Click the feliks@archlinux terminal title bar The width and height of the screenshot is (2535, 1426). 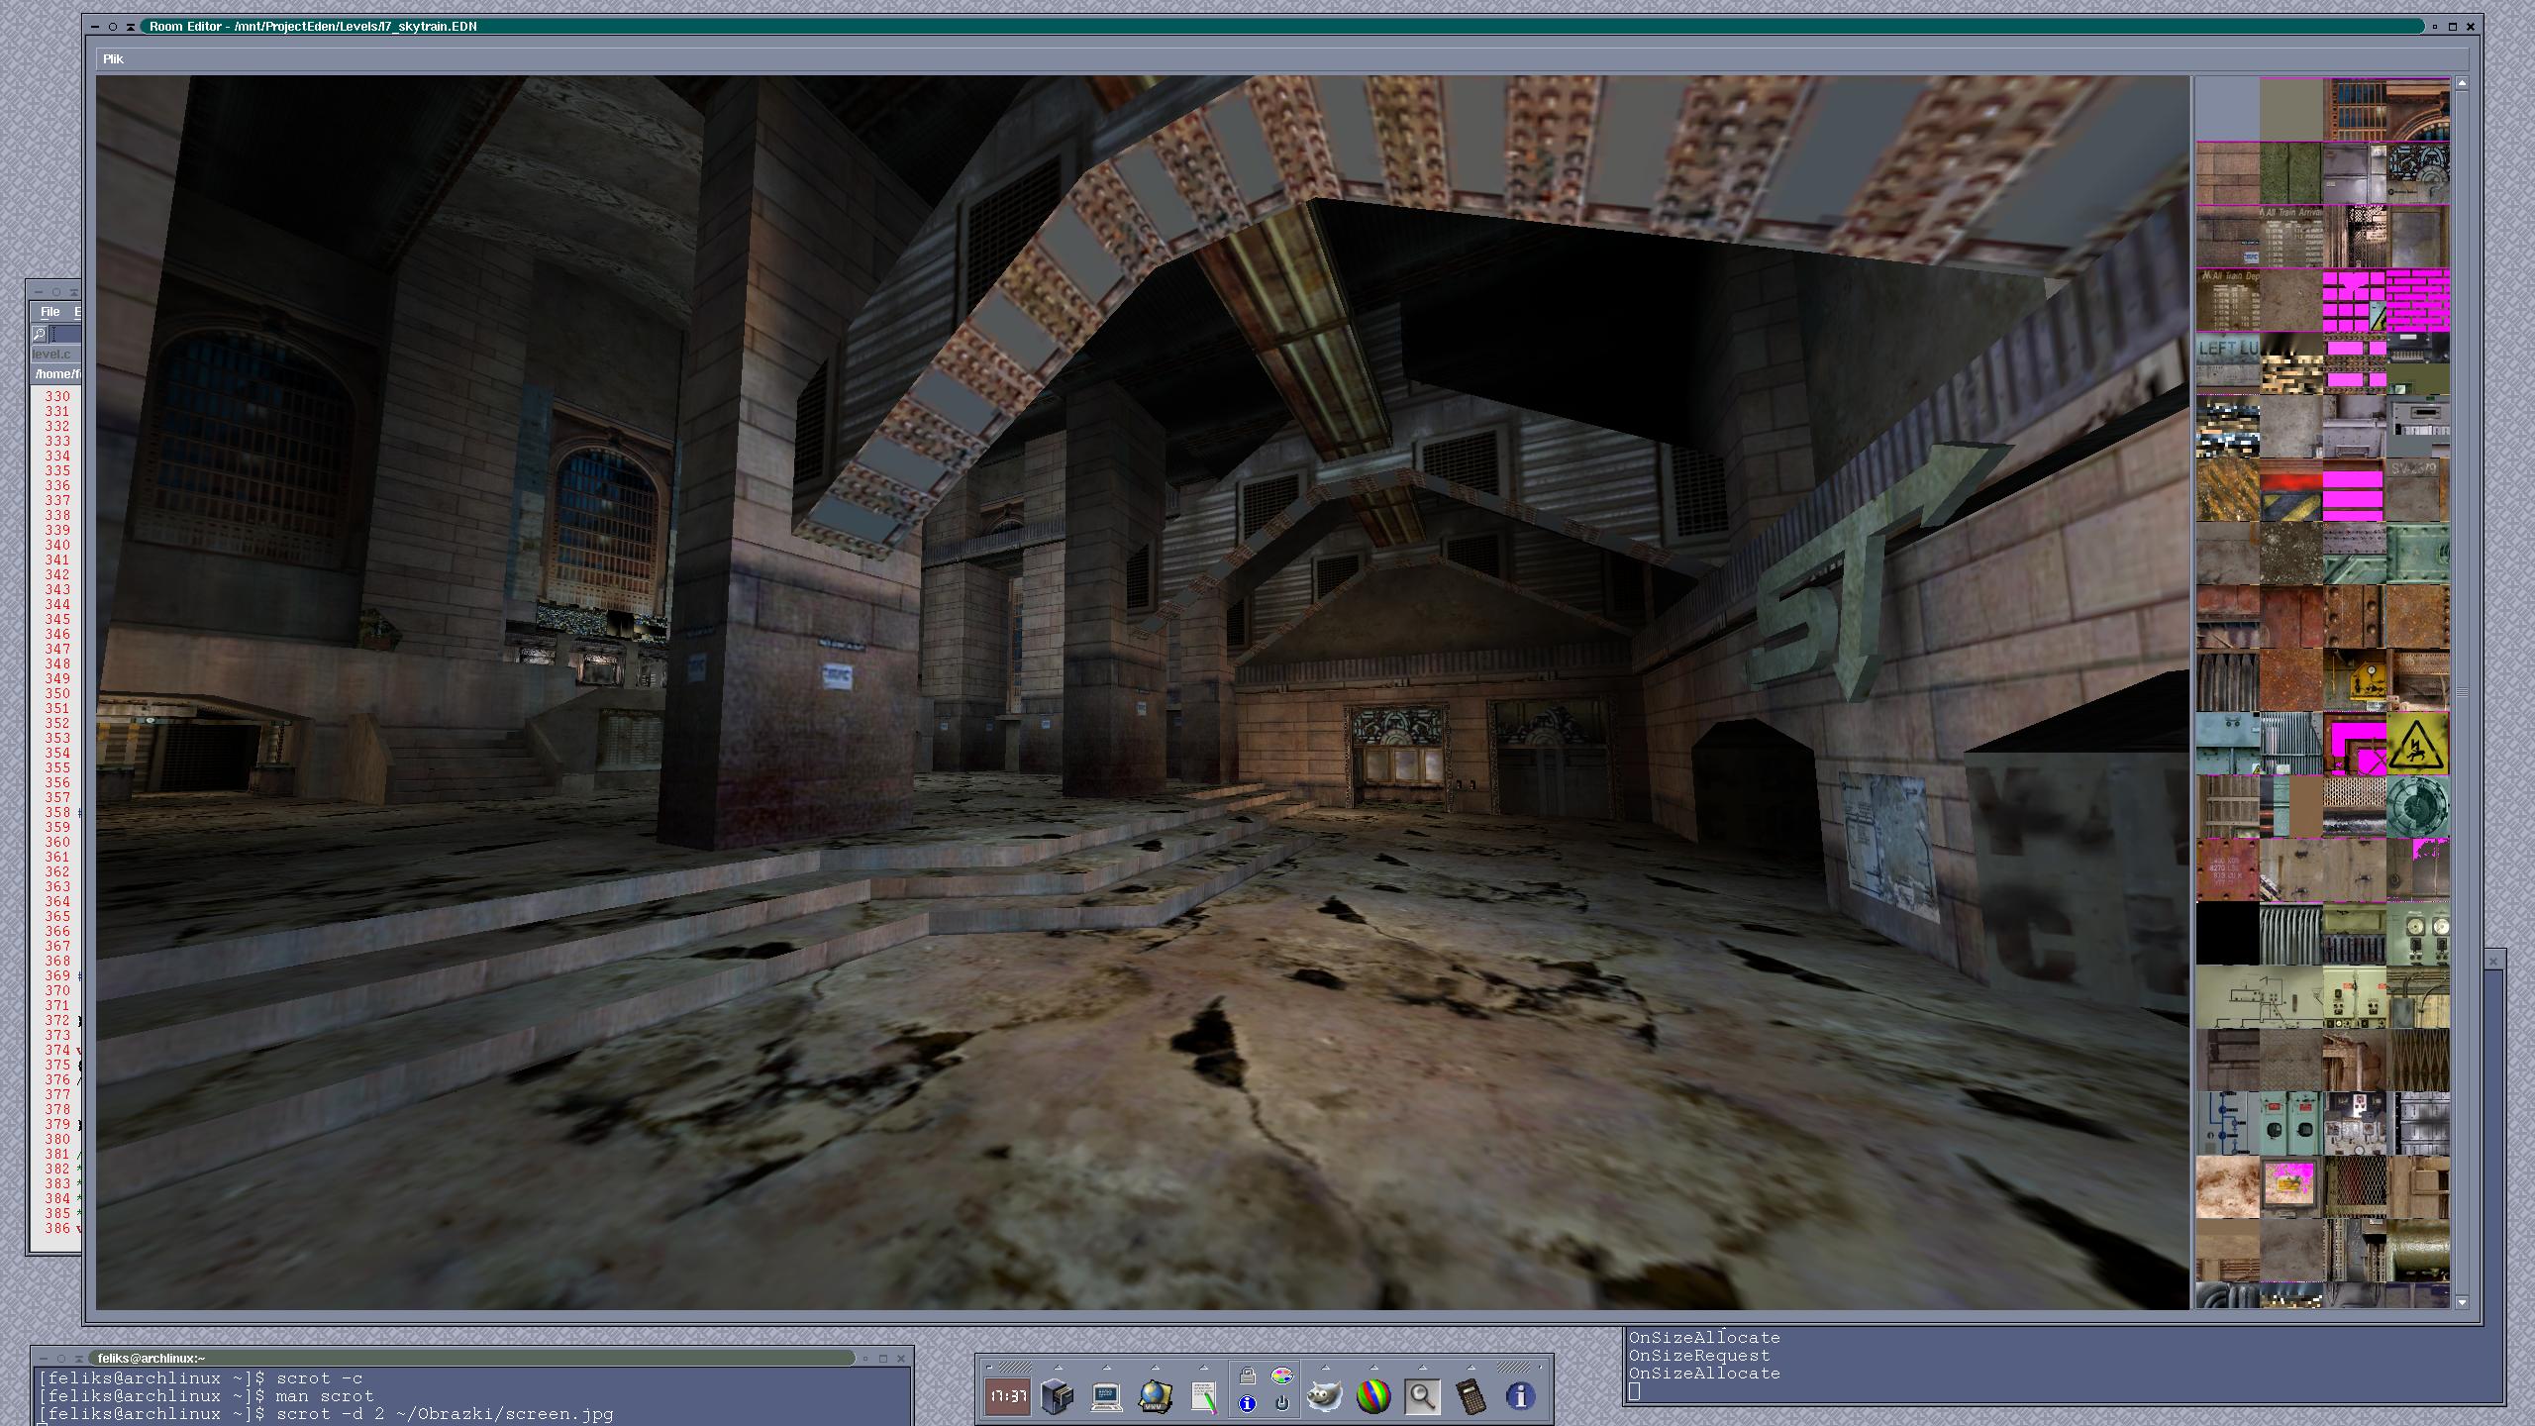coord(470,1359)
